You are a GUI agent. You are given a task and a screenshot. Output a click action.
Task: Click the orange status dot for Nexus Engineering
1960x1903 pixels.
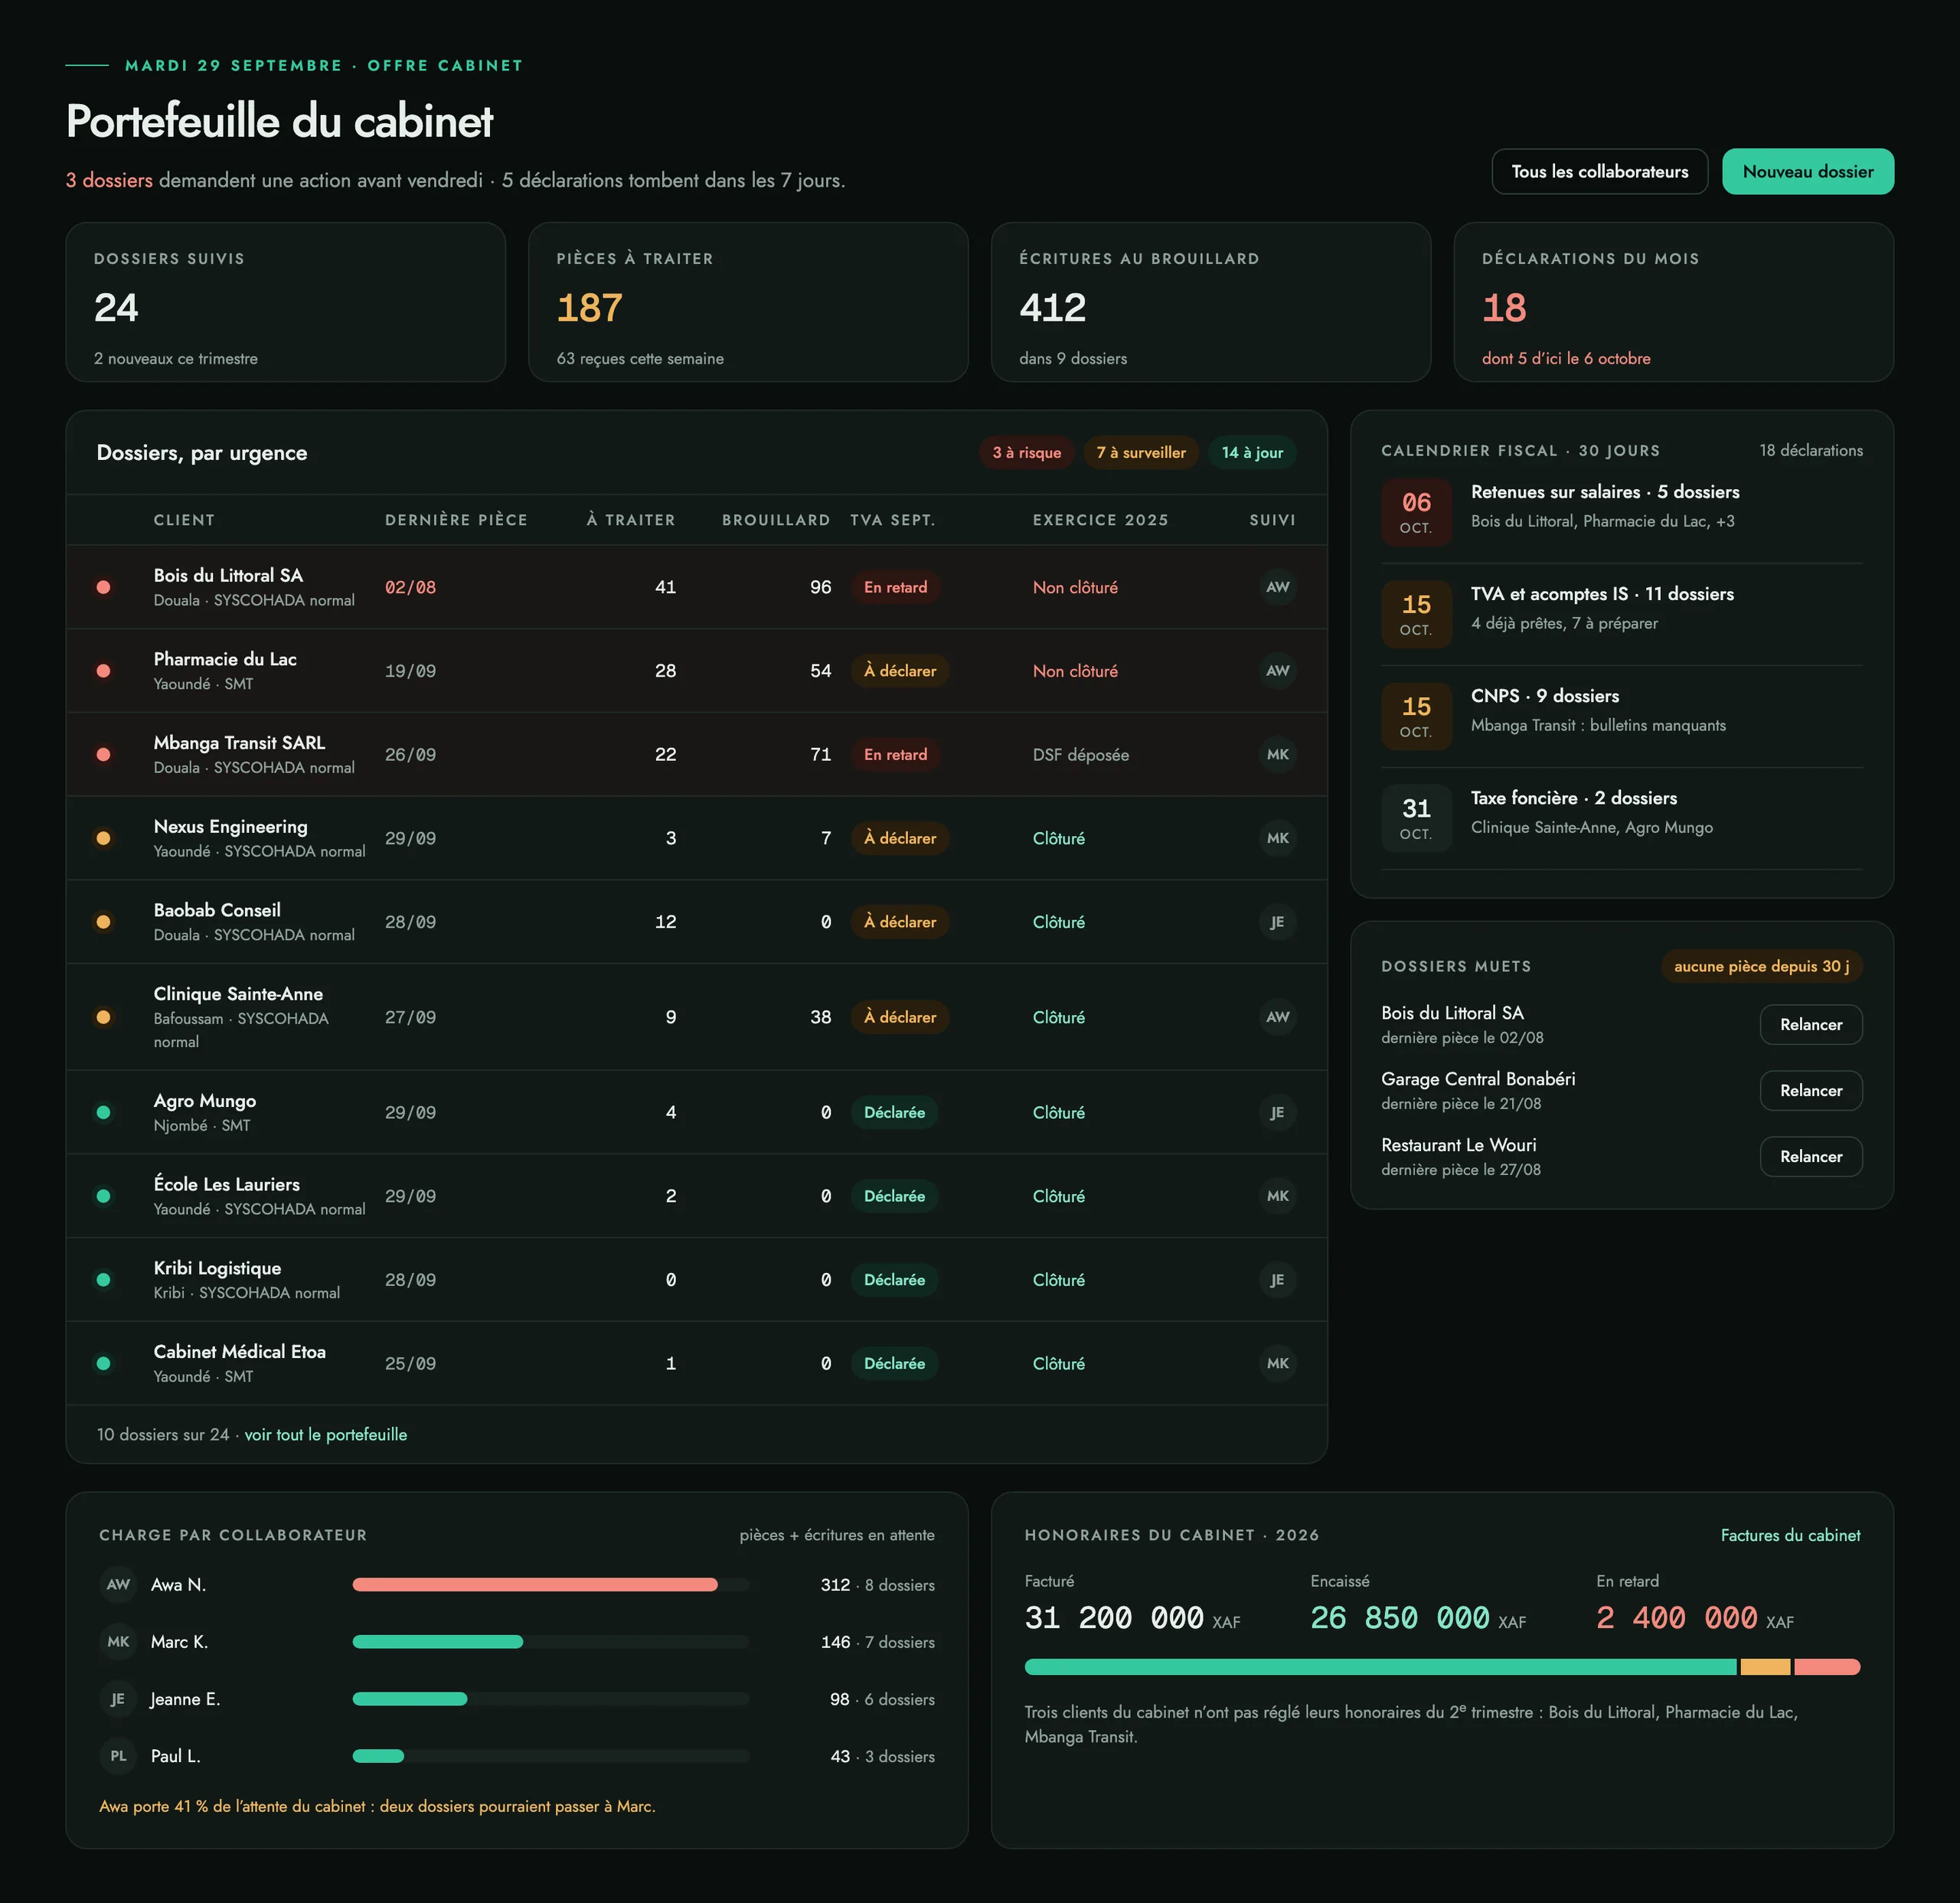[103, 838]
